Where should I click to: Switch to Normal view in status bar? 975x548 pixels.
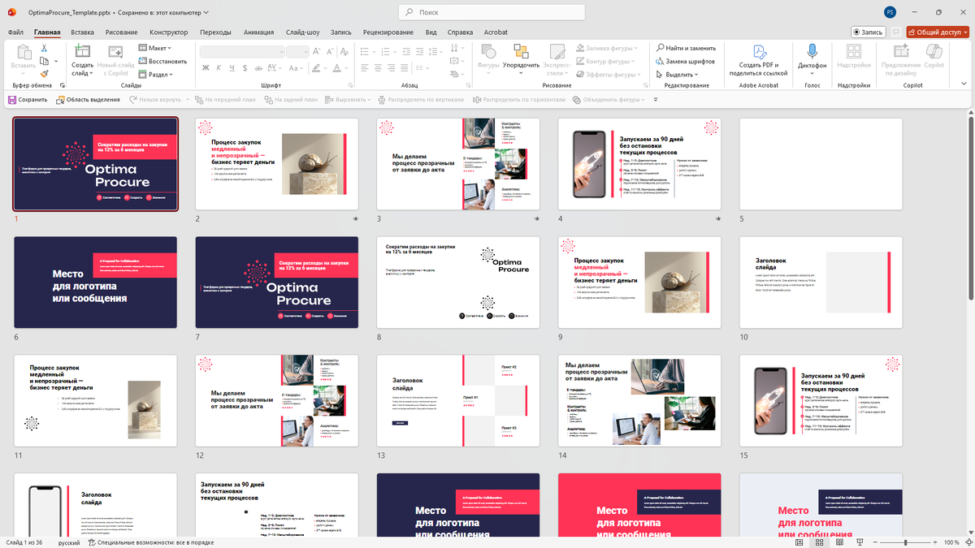[799, 542]
